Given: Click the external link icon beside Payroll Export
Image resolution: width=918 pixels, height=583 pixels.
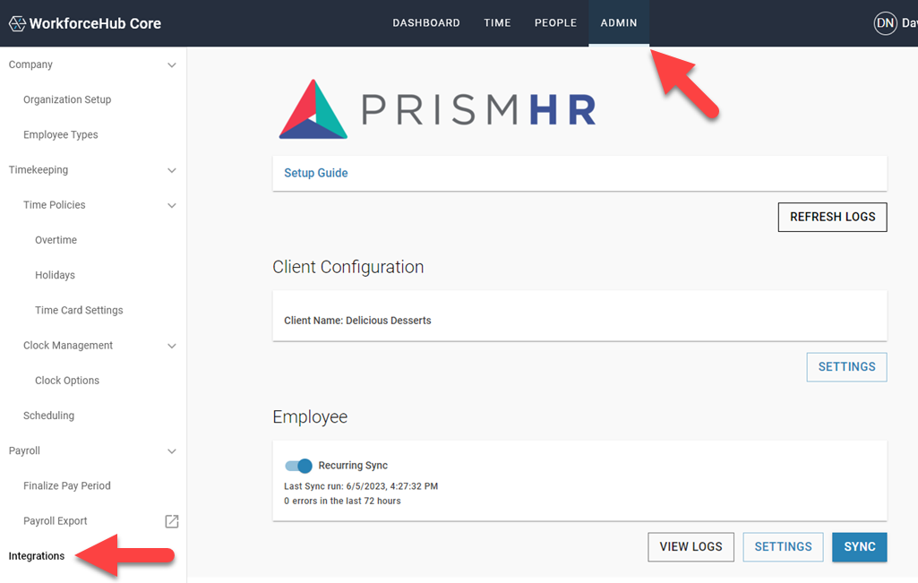Looking at the screenshot, I should [171, 520].
